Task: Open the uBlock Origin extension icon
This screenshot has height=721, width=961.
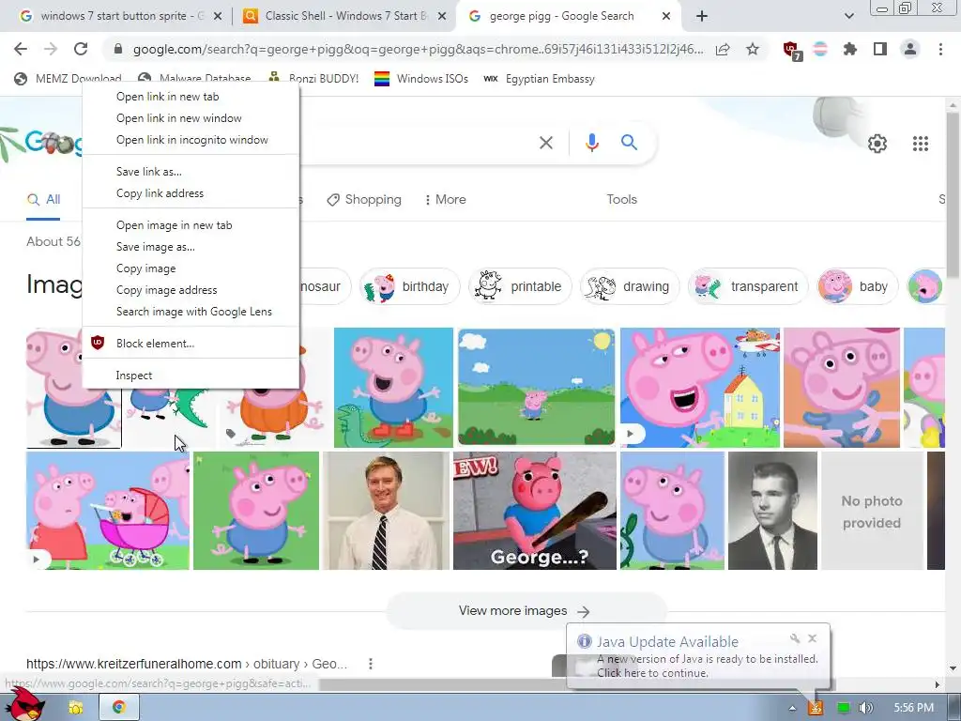Action: pos(792,51)
